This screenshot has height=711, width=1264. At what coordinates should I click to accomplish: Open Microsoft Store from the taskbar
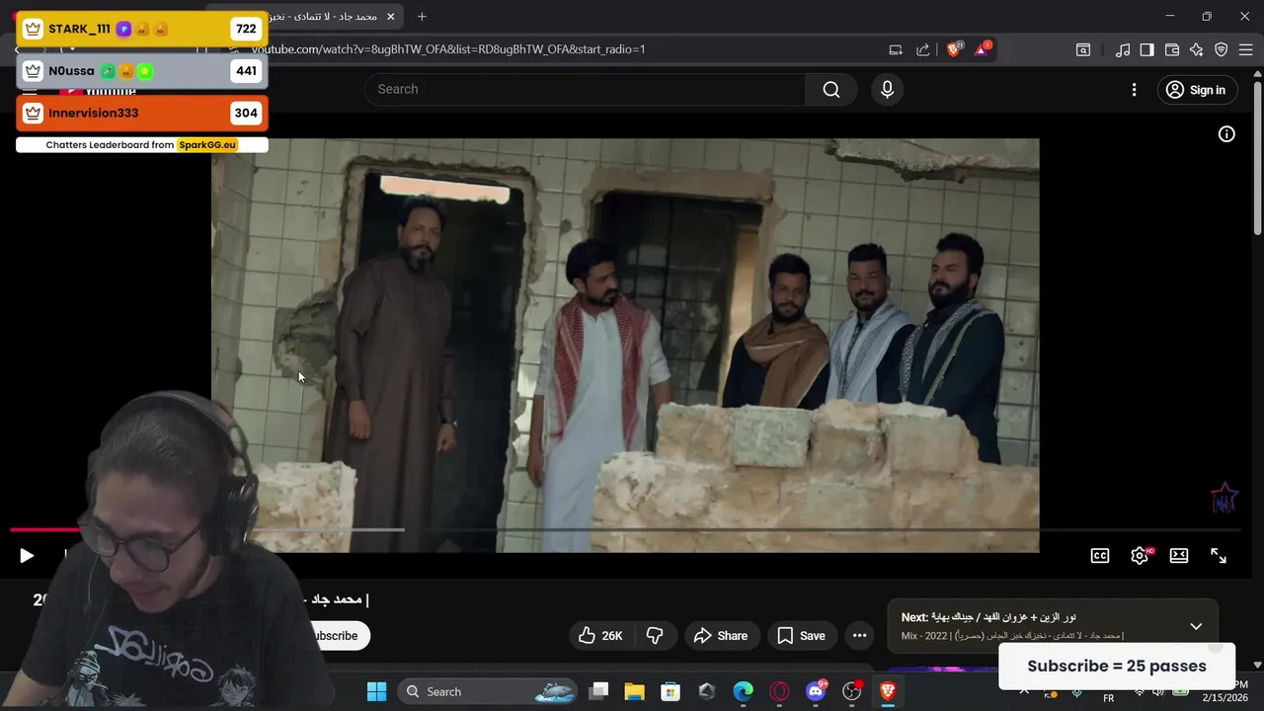click(x=671, y=691)
